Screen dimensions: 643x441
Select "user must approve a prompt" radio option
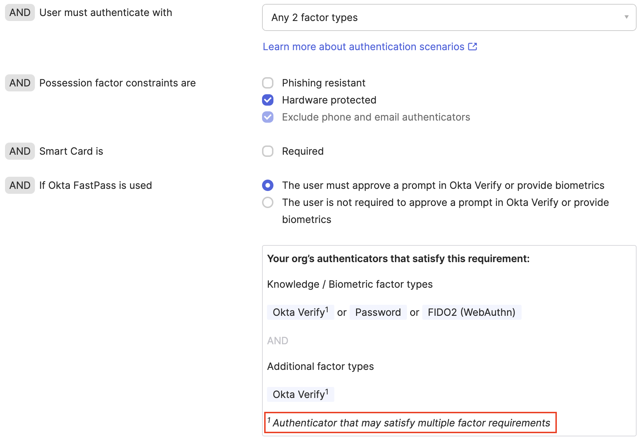(268, 185)
